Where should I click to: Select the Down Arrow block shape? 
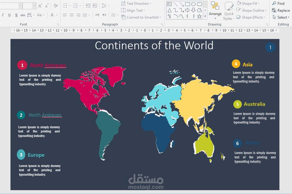194,10
